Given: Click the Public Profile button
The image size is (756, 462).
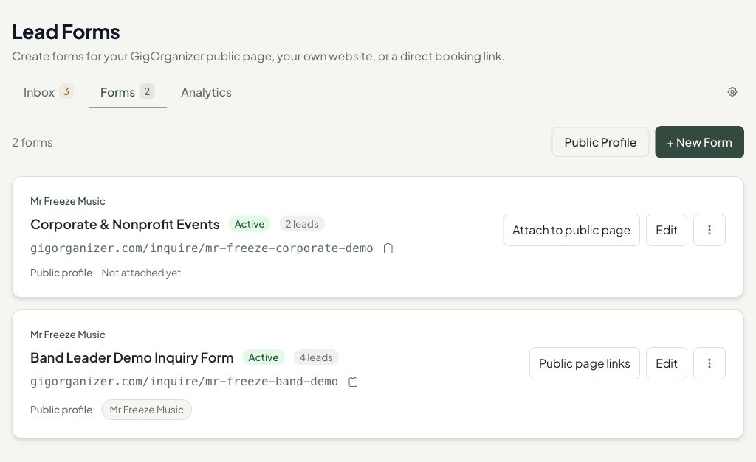Looking at the screenshot, I should coord(600,142).
